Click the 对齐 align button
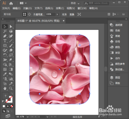Image resolution: width=129 pixels, height=119 pixels. 64,15
